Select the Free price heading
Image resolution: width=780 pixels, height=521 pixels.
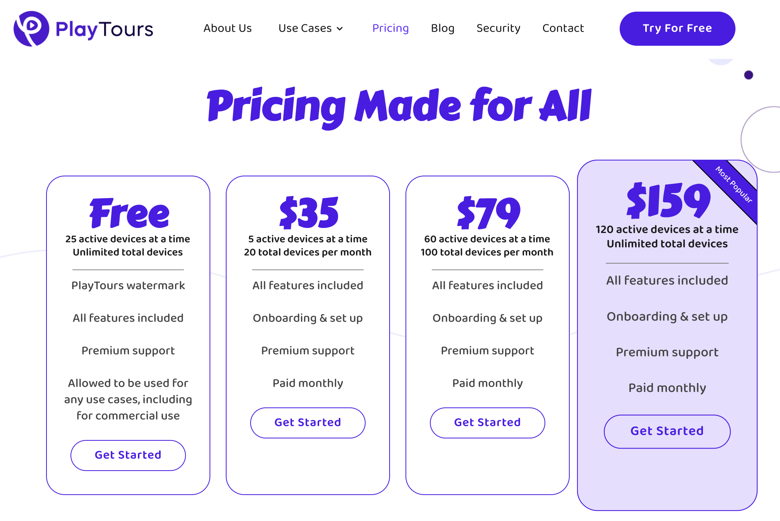point(129,213)
